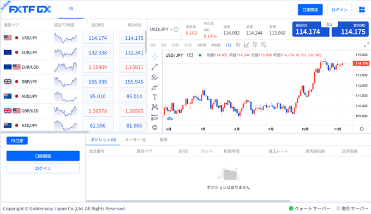
Task: Click the positions table horizontal scrollbar
Action: point(188,201)
